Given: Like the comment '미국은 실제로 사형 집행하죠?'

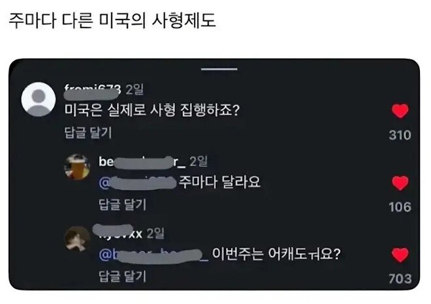Looking at the screenshot, I should (x=400, y=111).
